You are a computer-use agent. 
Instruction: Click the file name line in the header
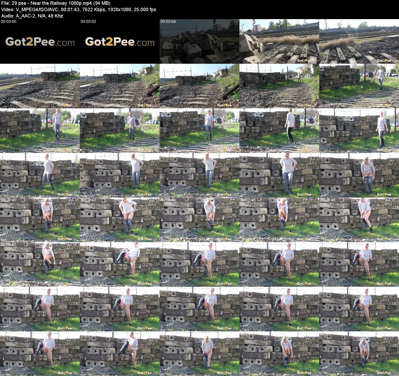[56, 3]
